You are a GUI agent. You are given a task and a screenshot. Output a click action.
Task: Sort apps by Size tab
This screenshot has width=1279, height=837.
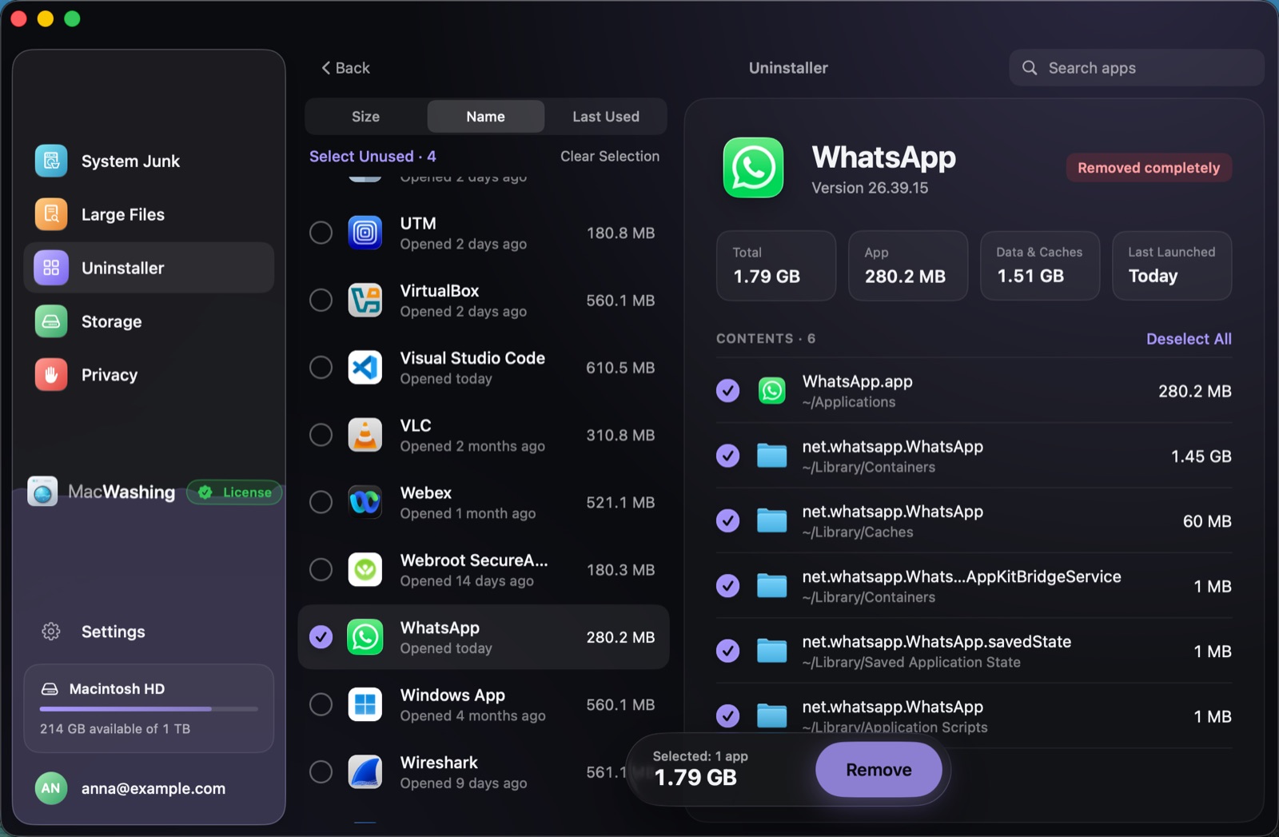pos(366,117)
